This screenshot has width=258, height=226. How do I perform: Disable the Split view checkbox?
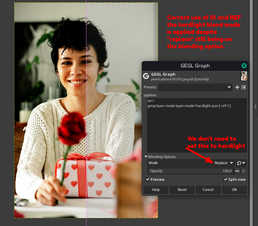(x=225, y=179)
